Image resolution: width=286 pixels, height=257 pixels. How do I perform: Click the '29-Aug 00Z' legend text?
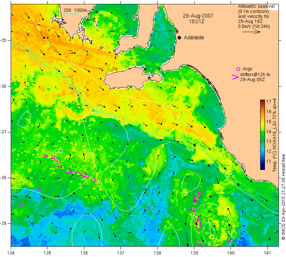pyautogui.click(x=252, y=79)
